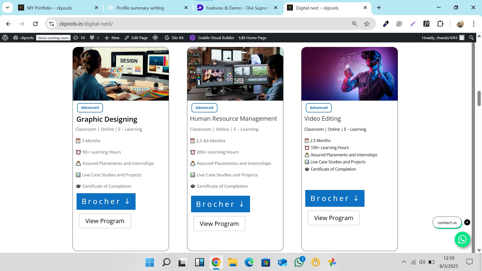
Task: Expand the tab search dropdown arrow
Action: pyautogui.click(x=8, y=8)
